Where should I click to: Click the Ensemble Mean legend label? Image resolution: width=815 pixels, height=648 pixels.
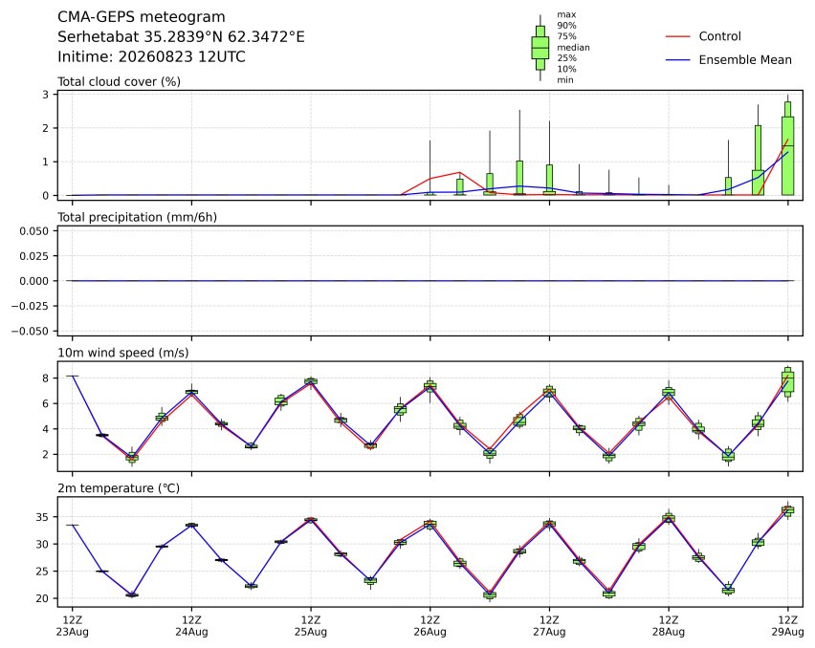(x=745, y=60)
